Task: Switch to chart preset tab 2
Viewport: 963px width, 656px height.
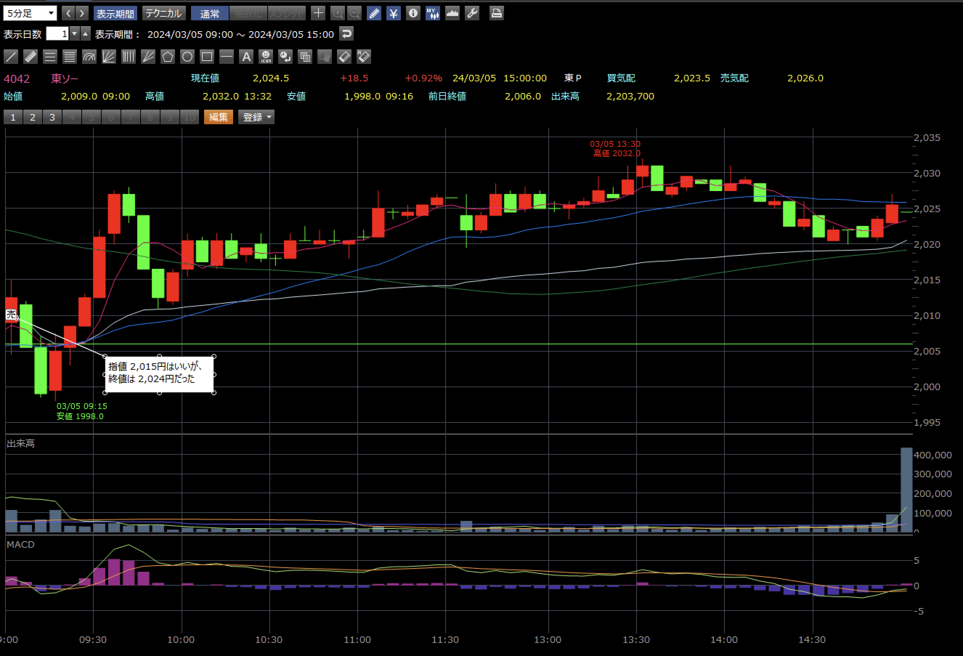Action: coord(32,117)
